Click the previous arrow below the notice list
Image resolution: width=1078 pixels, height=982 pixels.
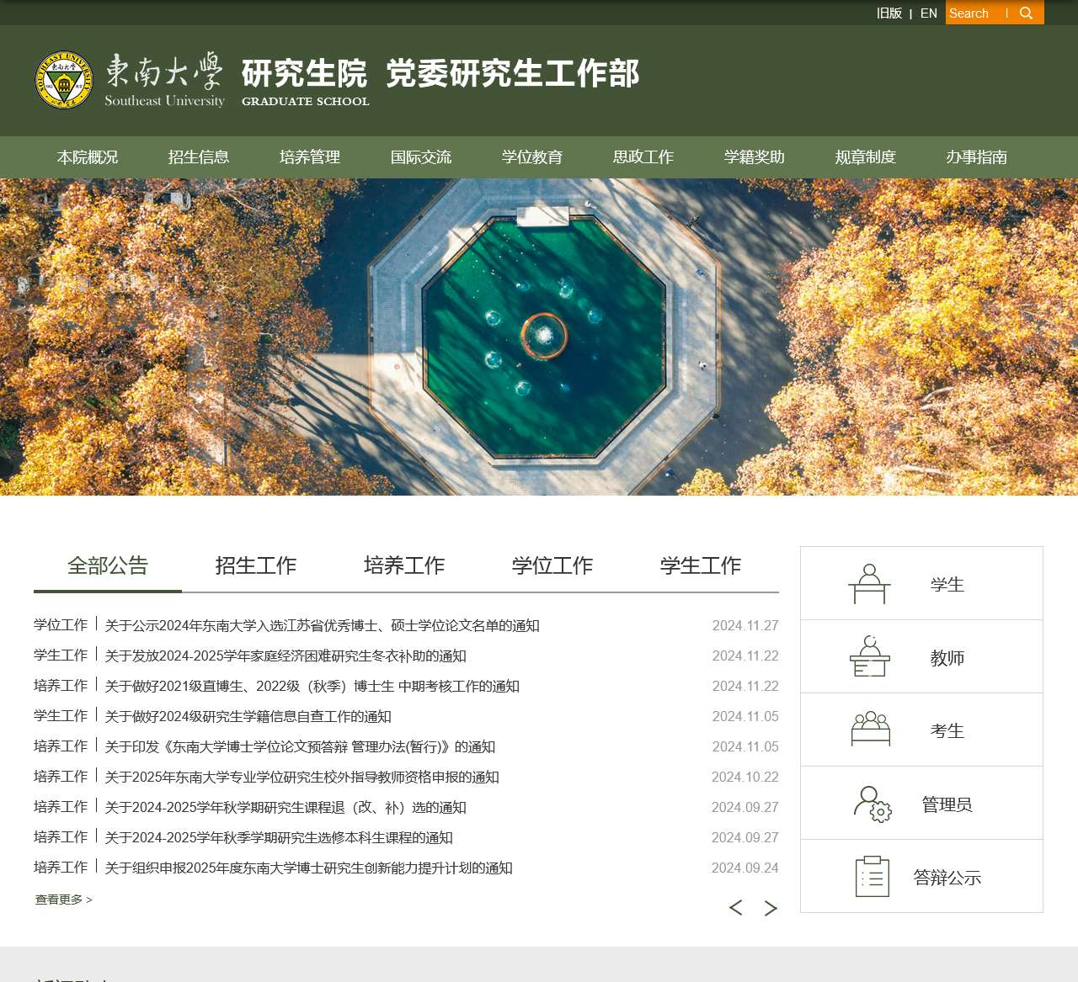pyautogui.click(x=736, y=908)
